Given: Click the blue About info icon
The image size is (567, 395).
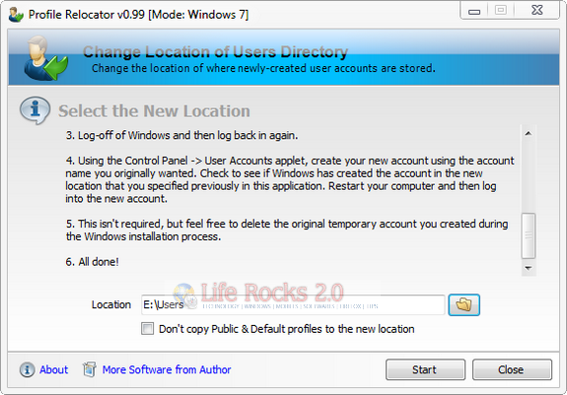Looking at the screenshot, I should coord(28,369).
